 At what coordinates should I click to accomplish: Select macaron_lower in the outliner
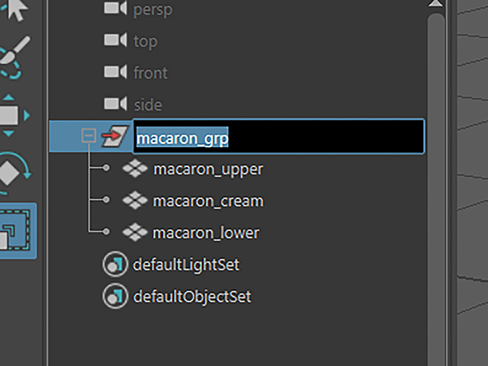tap(206, 233)
